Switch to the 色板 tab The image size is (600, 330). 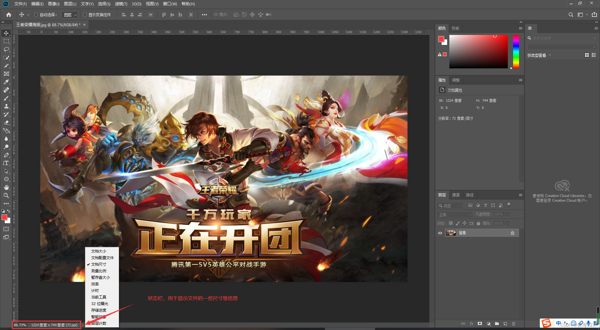456,28
